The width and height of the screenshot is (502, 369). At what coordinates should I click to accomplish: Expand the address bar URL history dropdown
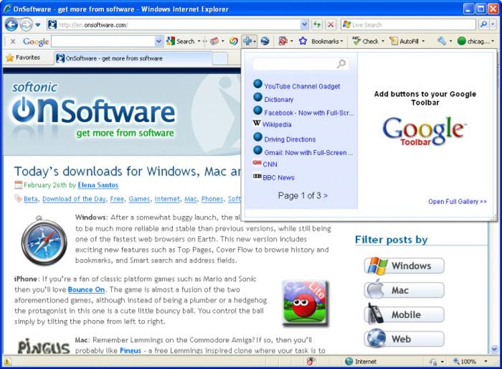(x=305, y=25)
